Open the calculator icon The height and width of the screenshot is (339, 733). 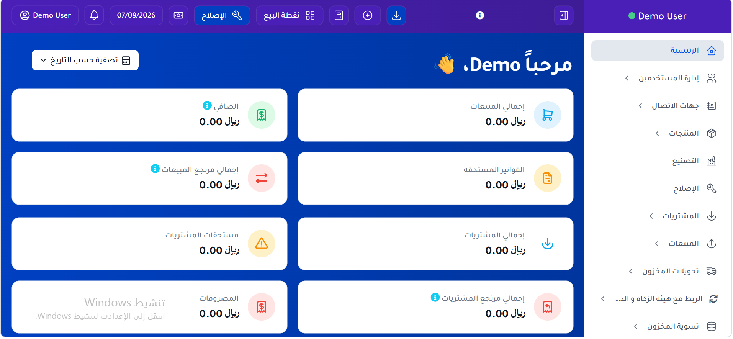click(339, 15)
